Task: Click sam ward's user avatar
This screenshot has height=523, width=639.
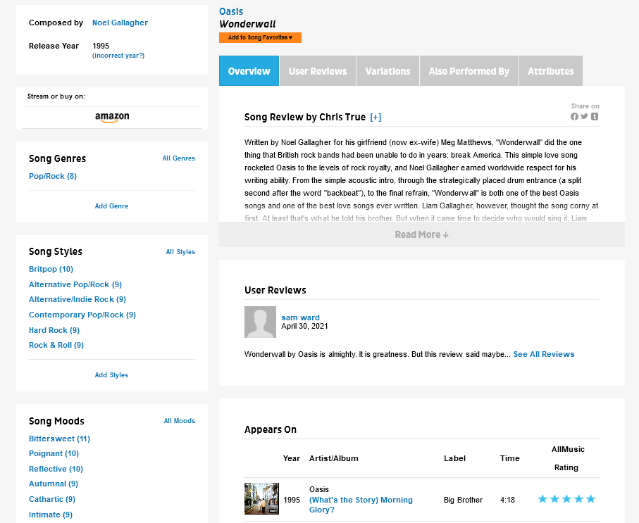Action: (260, 322)
